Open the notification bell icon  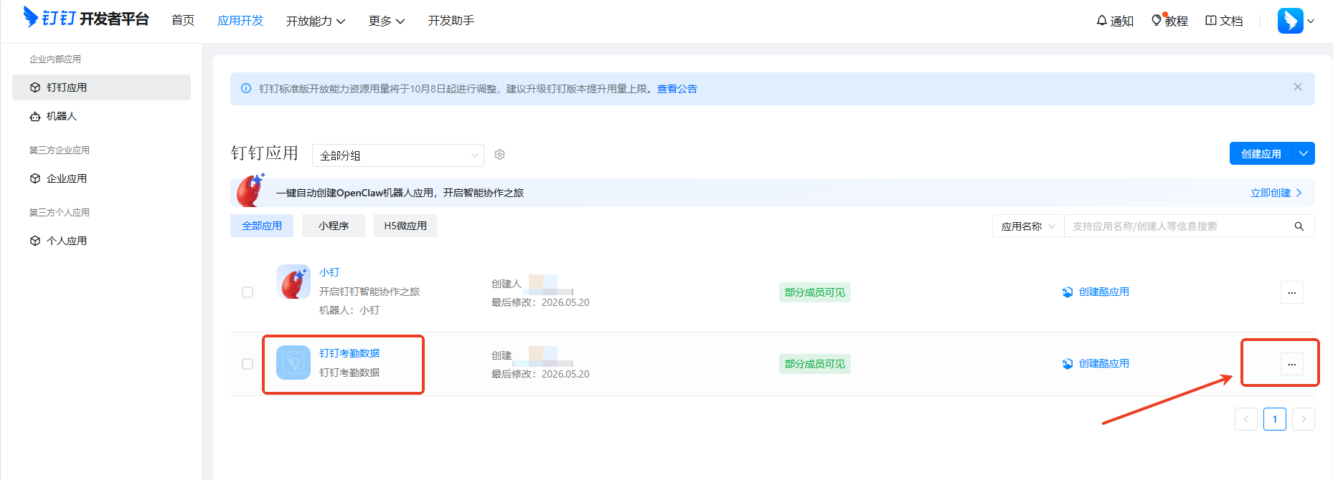(1102, 21)
